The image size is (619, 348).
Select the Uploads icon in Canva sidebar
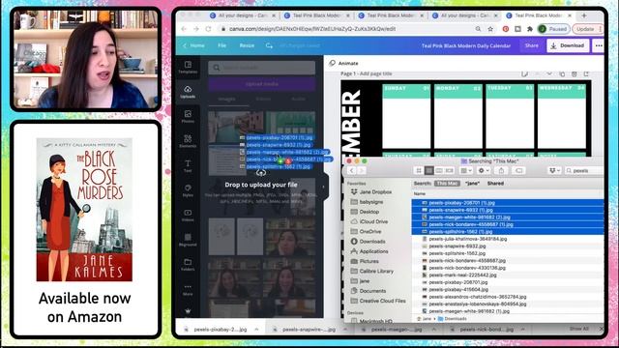coord(188,92)
